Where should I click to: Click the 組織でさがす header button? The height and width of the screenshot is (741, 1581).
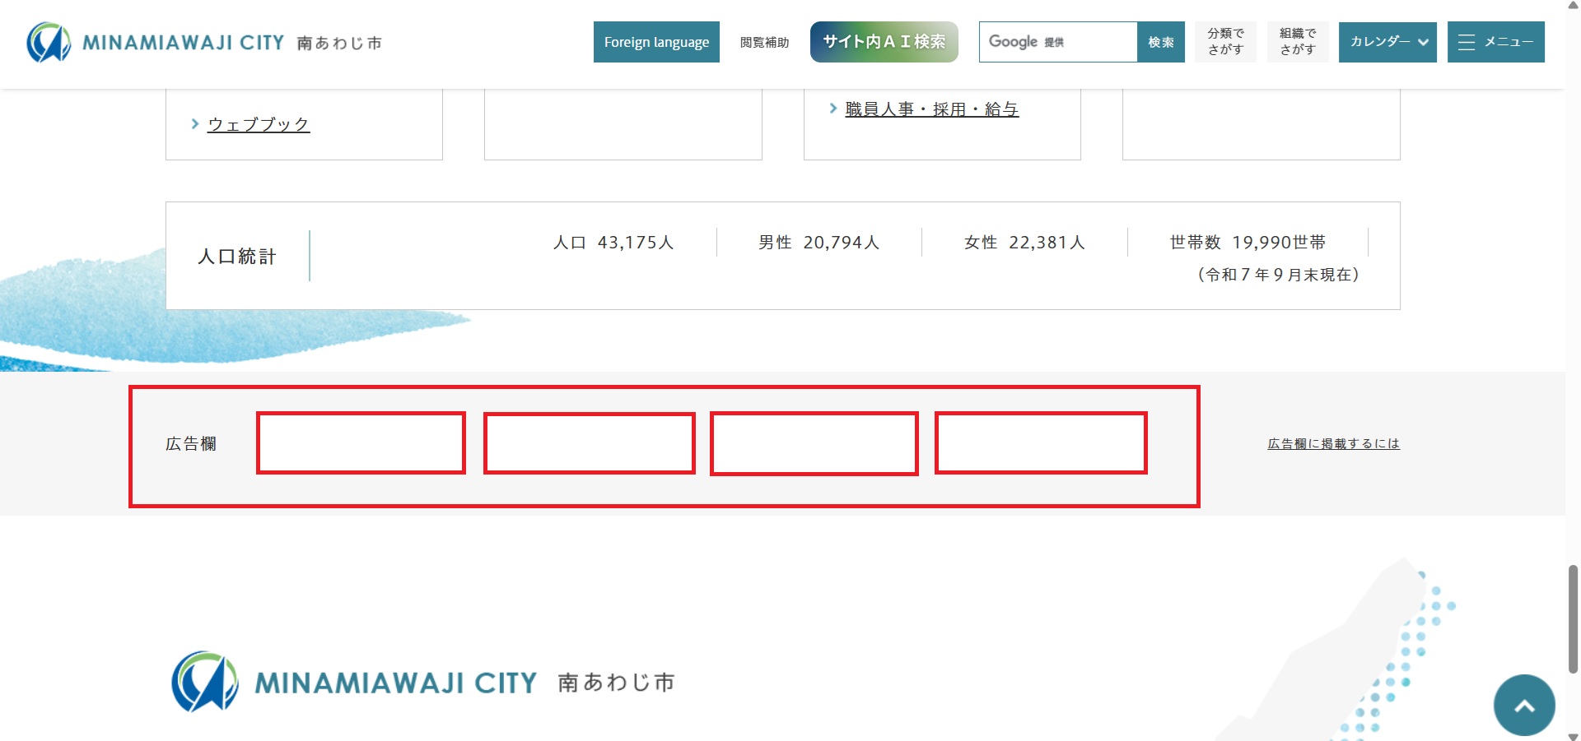[1297, 42]
